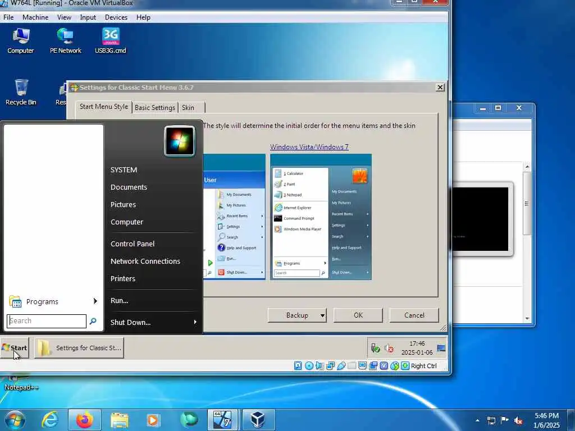Click the Start button in the VM
575x431 pixels.
pyautogui.click(x=15, y=348)
